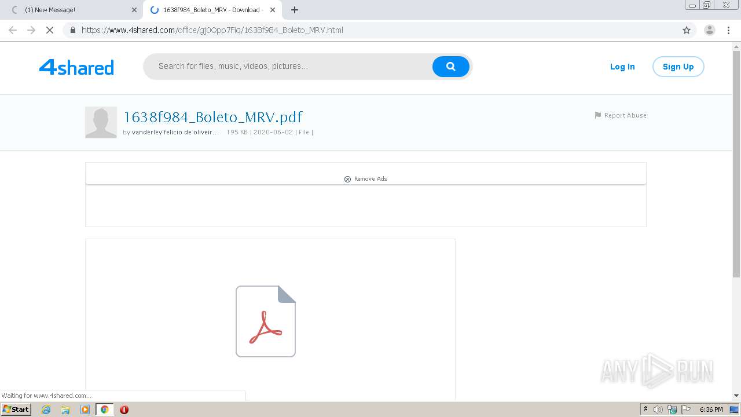Click the Sign Up button

click(678, 67)
